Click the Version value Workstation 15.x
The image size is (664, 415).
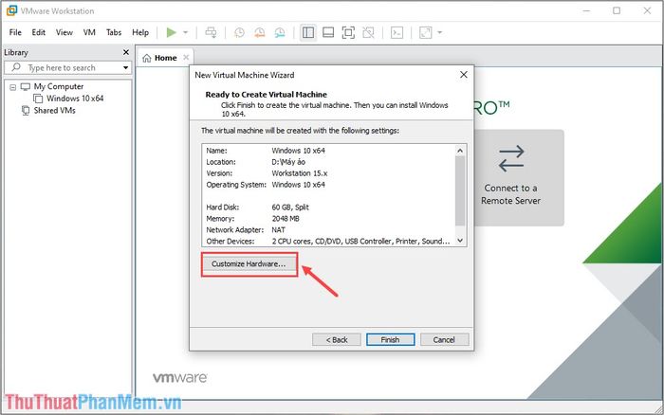[x=300, y=173]
